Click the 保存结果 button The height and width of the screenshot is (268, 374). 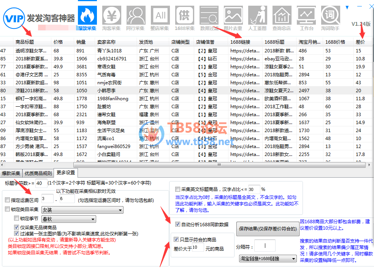click(x=267, y=229)
